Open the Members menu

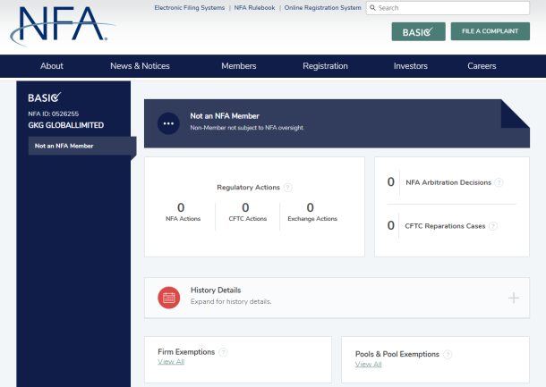[239, 66]
